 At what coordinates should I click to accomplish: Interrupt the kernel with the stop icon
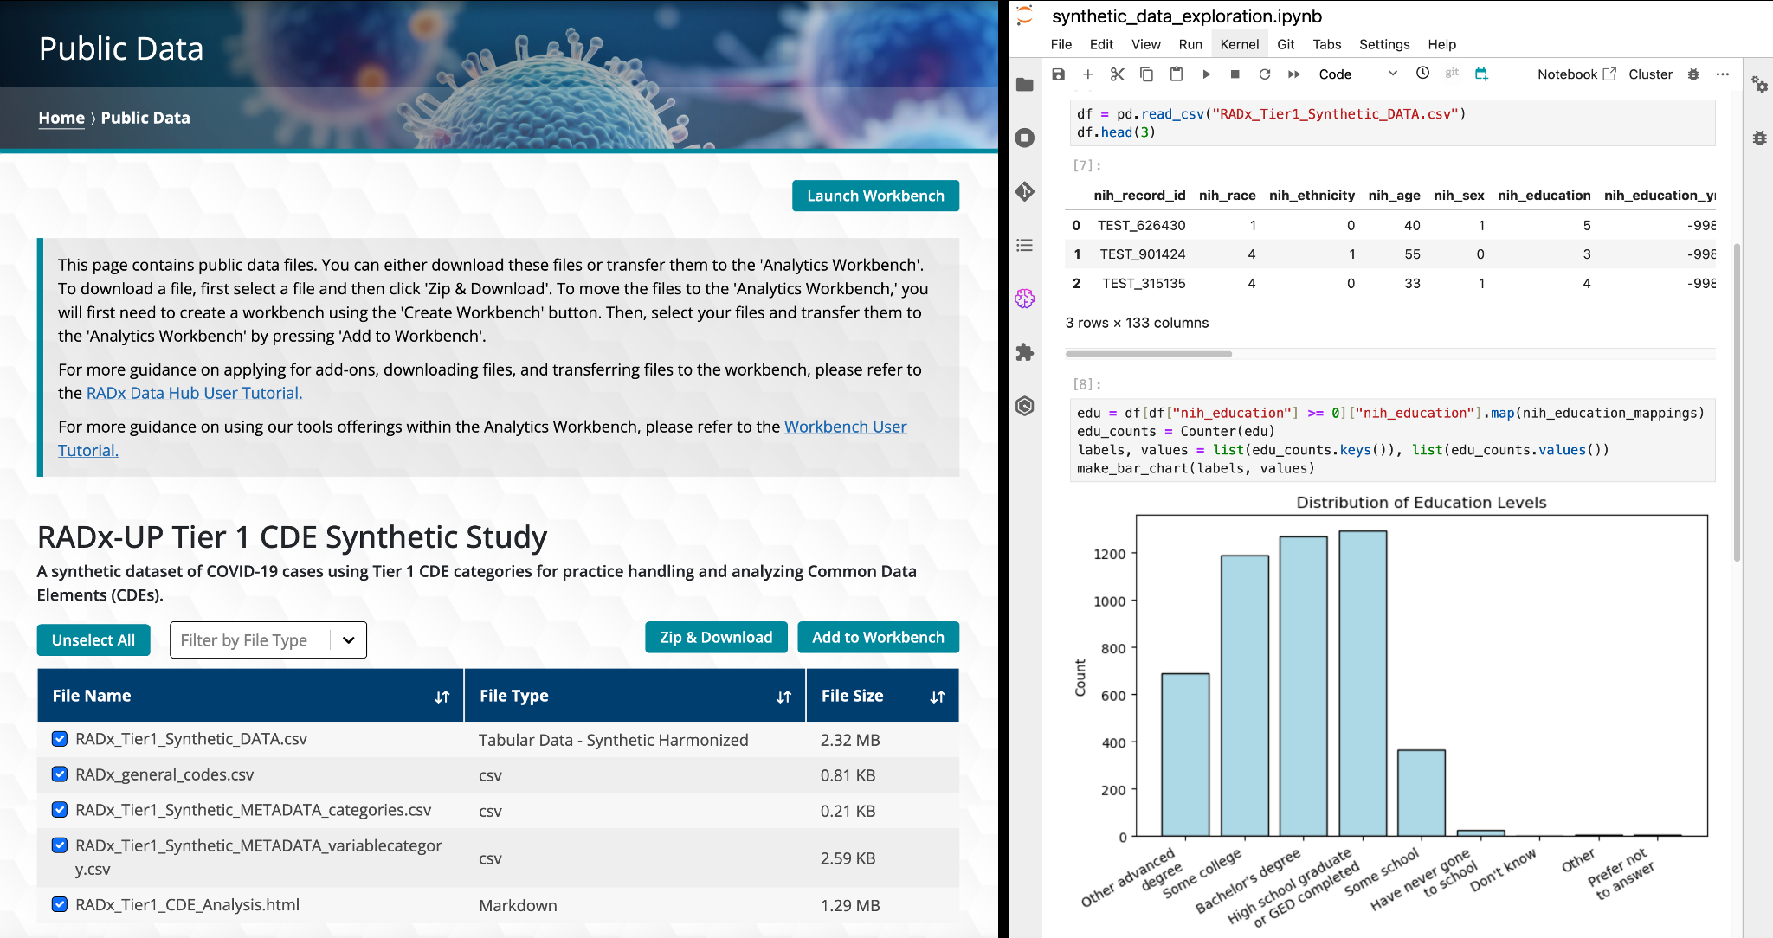pyautogui.click(x=1235, y=74)
